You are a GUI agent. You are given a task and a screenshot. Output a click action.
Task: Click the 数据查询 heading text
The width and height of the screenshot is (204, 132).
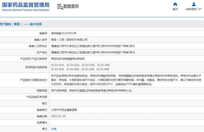[x=71, y=6]
